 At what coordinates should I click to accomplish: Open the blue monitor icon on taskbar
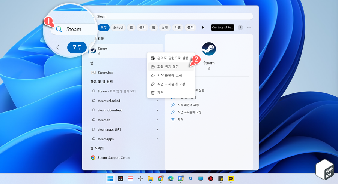[x=201, y=178]
